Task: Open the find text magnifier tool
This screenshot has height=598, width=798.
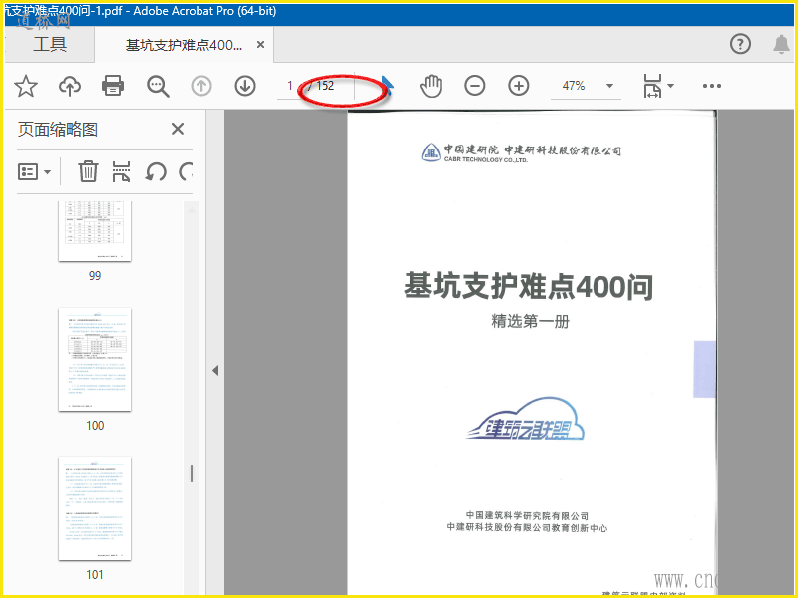Action: (158, 86)
